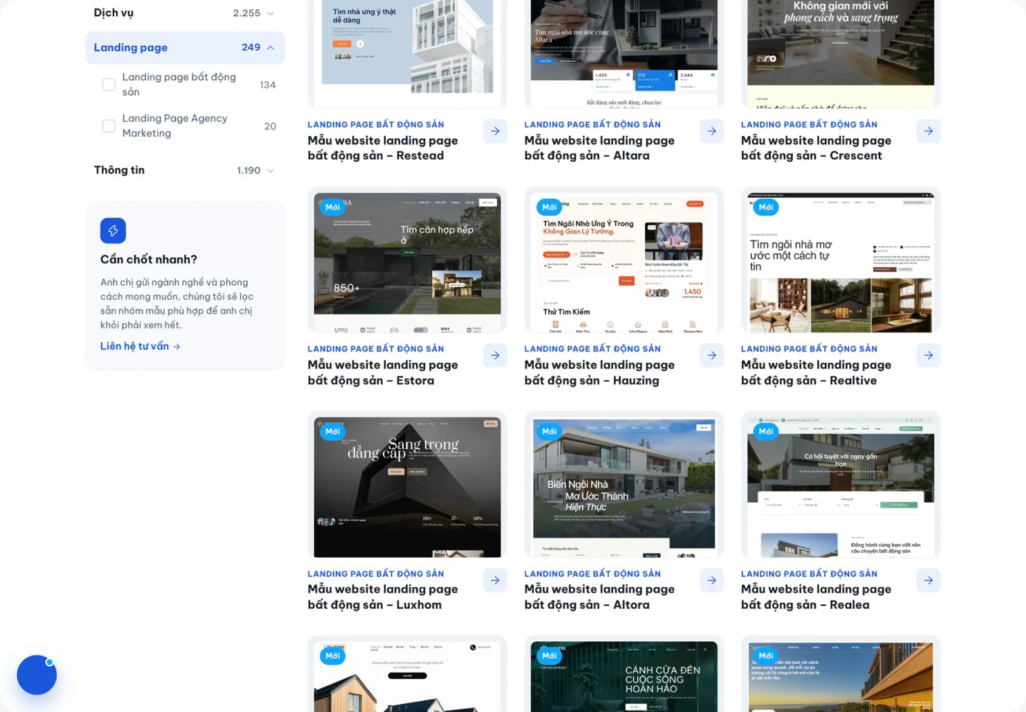Open arrow icon next to Crescent template

tap(928, 131)
